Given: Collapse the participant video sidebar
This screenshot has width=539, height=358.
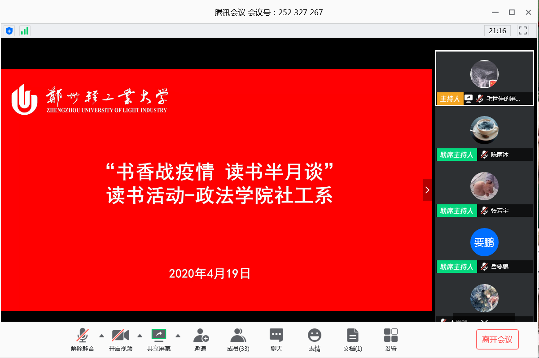Looking at the screenshot, I should [x=427, y=190].
